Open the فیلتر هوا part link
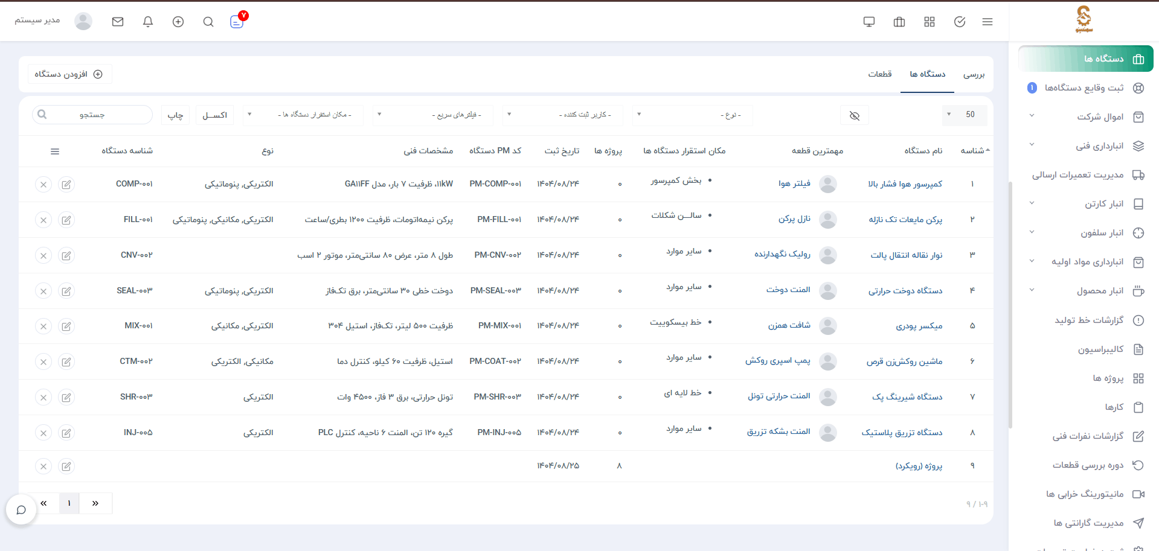1159x551 pixels. [794, 183]
